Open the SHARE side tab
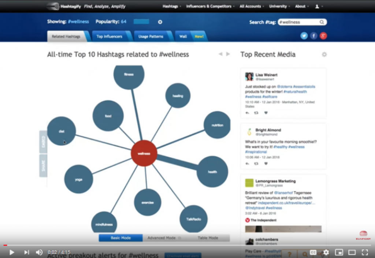 click(43, 165)
